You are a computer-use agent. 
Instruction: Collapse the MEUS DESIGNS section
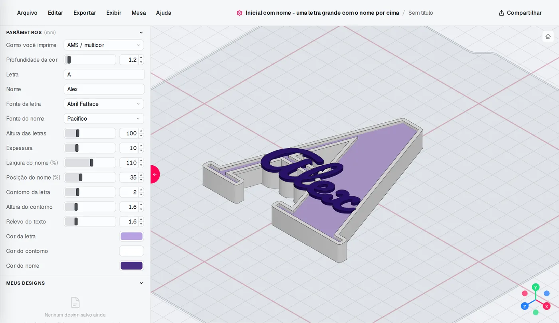(141, 283)
